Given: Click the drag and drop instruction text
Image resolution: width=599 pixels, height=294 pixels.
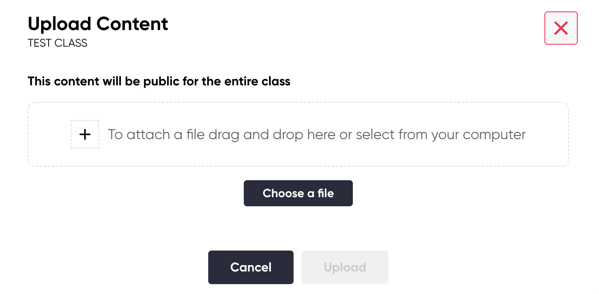Looking at the screenshot, I should (x=316, y=135).
